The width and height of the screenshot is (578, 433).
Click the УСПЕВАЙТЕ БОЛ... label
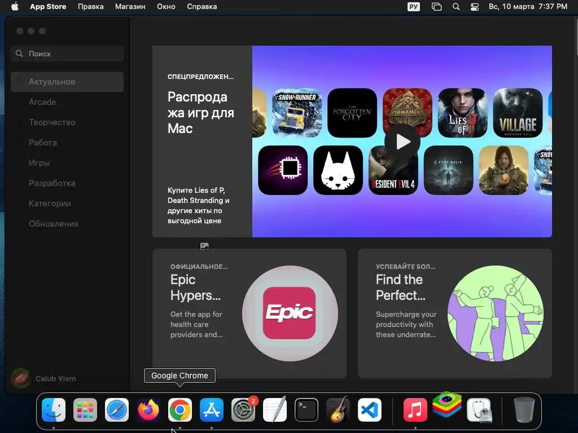[405, 267]
